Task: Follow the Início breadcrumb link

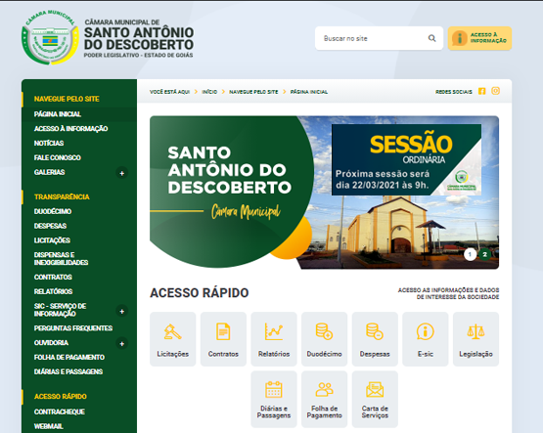Action: [209, 92]
